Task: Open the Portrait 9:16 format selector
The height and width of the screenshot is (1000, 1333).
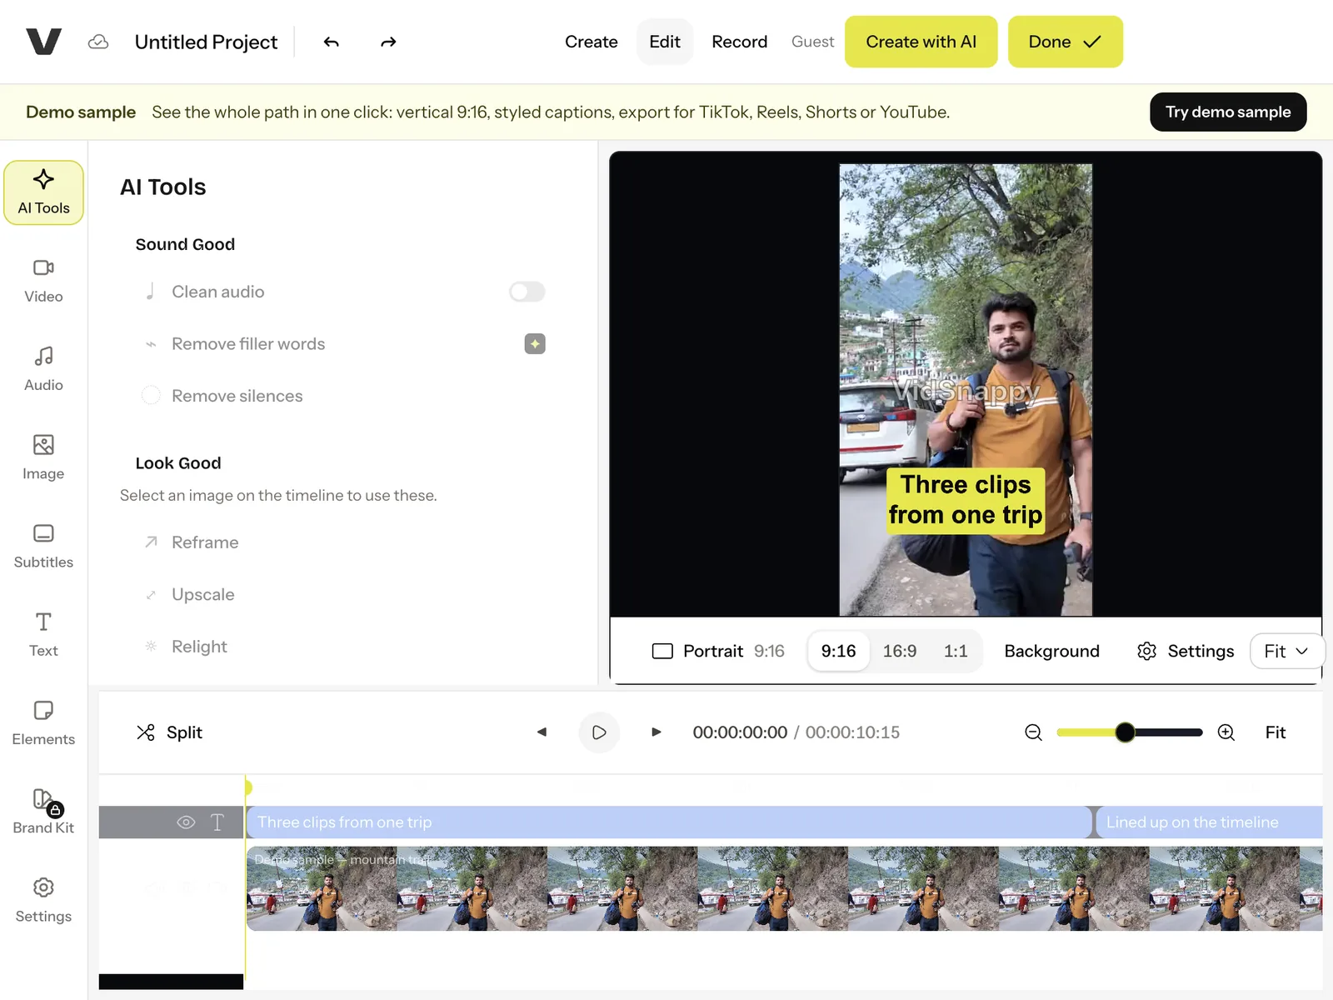Action: tap(718, 651)
